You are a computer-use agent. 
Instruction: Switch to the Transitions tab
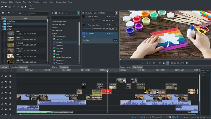point(64,67)
